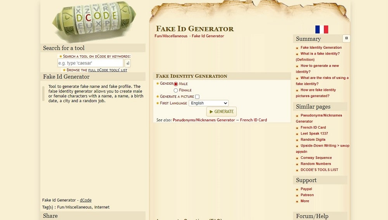Click the Generate button
This screenshot has width=388, height=220.
pyautogui.click(x=222, y=111)
